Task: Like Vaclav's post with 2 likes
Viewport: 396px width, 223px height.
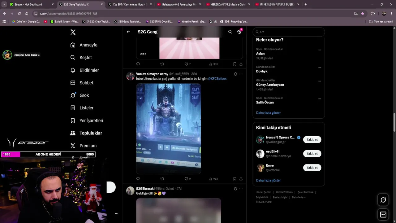Action: pos(187,179)
